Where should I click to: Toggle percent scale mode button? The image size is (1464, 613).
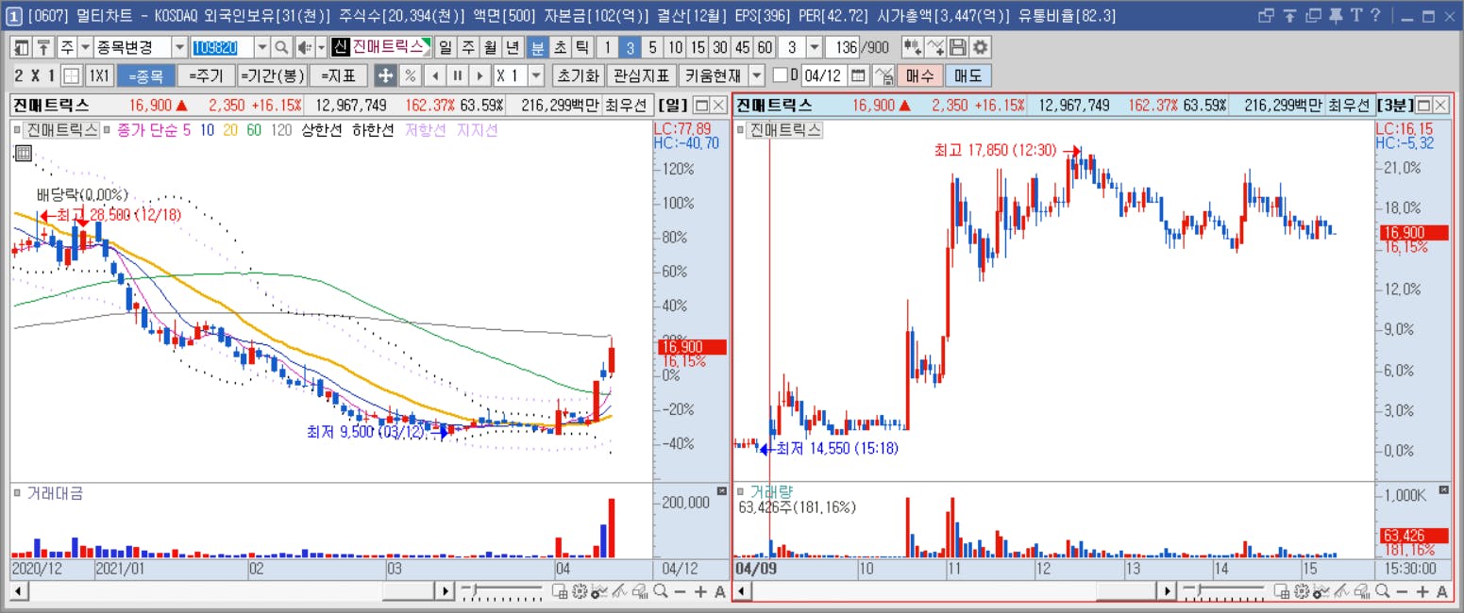(x=411, y=75)
